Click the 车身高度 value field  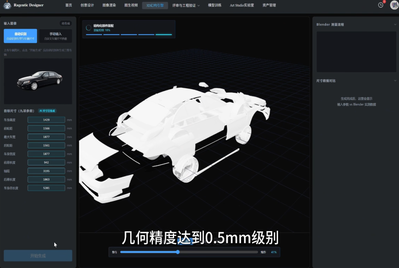pyautogui.click(x=46, y=120)
